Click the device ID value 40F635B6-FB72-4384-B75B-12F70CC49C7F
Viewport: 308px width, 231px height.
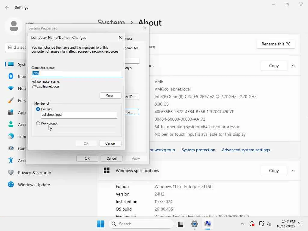(x=194, y=112)
